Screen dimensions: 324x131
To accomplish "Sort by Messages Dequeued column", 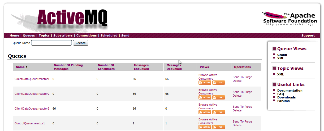I will click(x=174, y=67).
